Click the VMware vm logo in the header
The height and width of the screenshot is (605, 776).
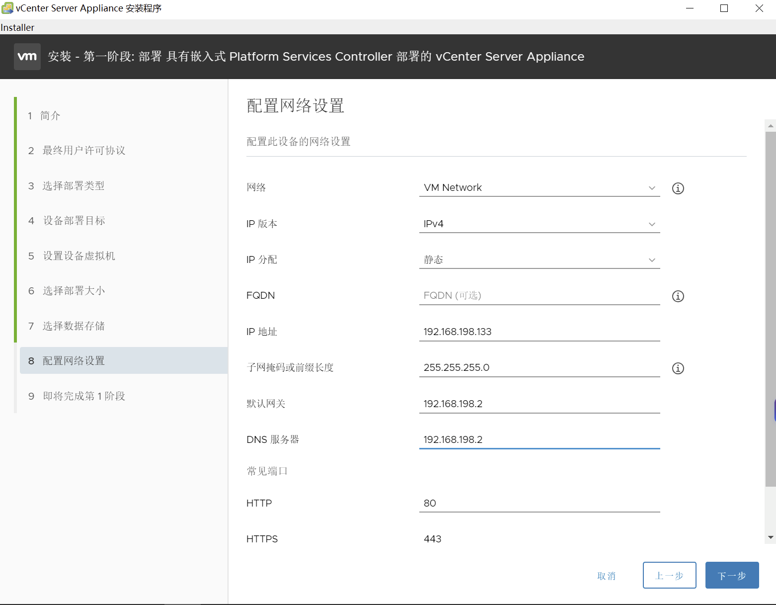tap(27, 57)
